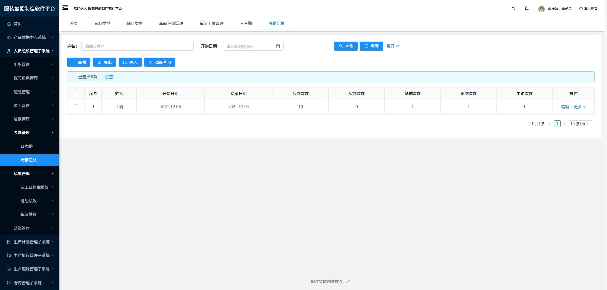The width and height of the screenshot is (607, 290).
Task: Expand 账号角色管理 submenu
Action: pos(29,78)
